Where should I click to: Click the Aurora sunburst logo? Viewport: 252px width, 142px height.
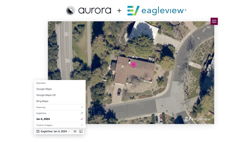click(70, 11)
